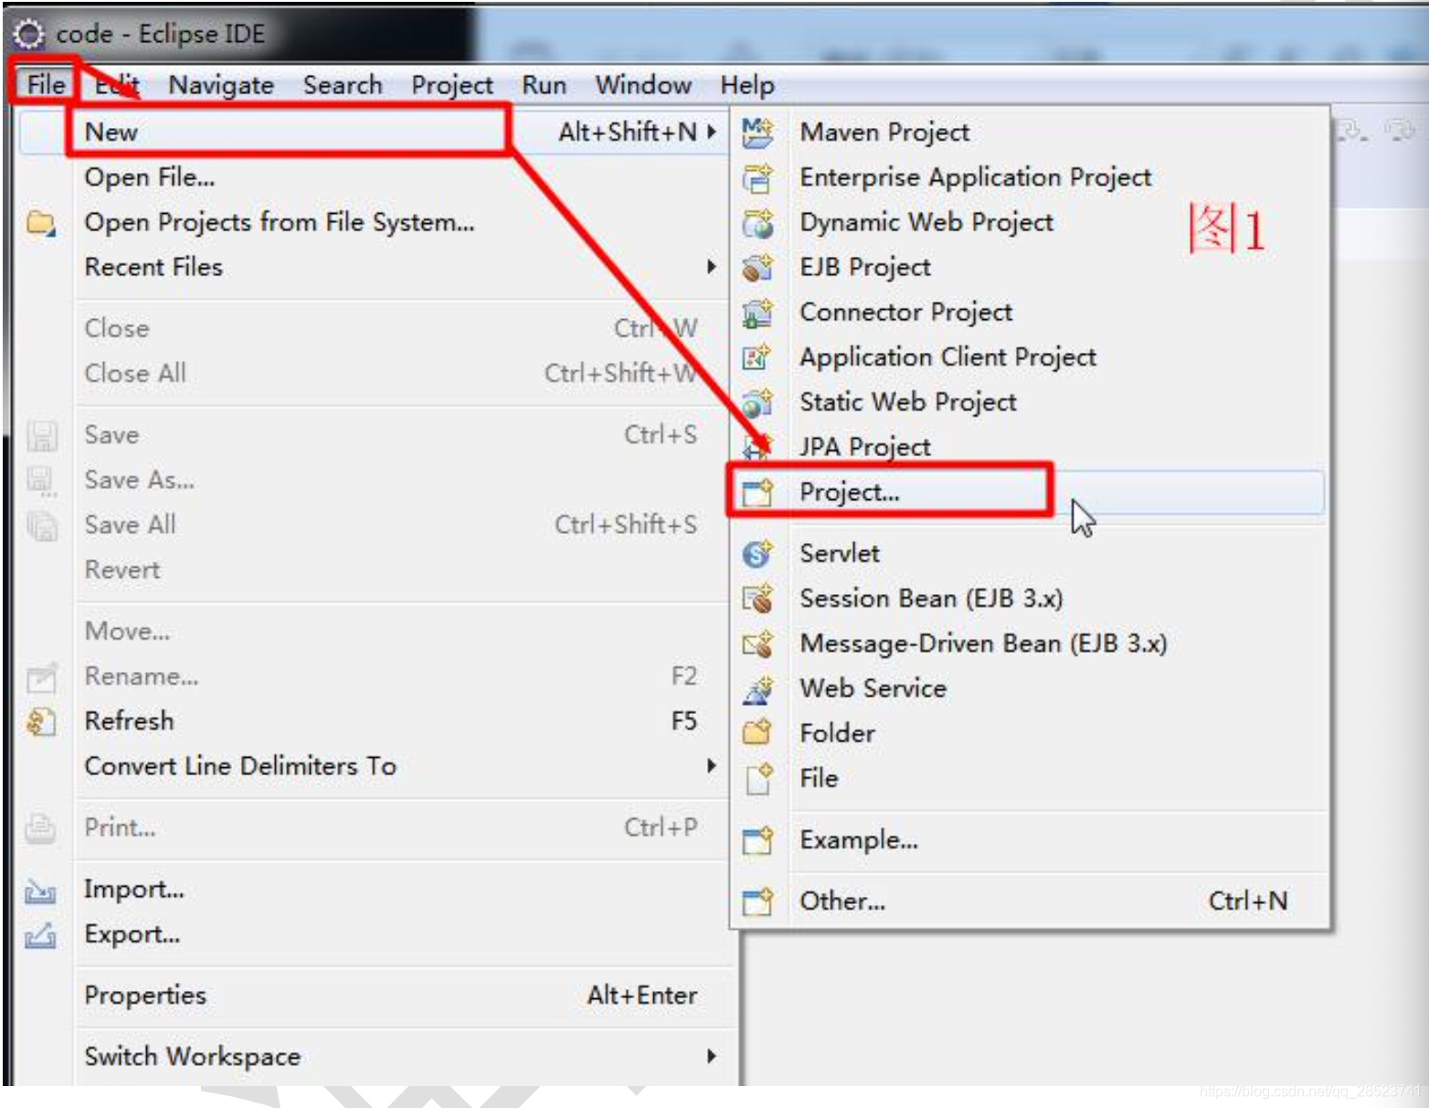Click the Maven Project icon

757,133
